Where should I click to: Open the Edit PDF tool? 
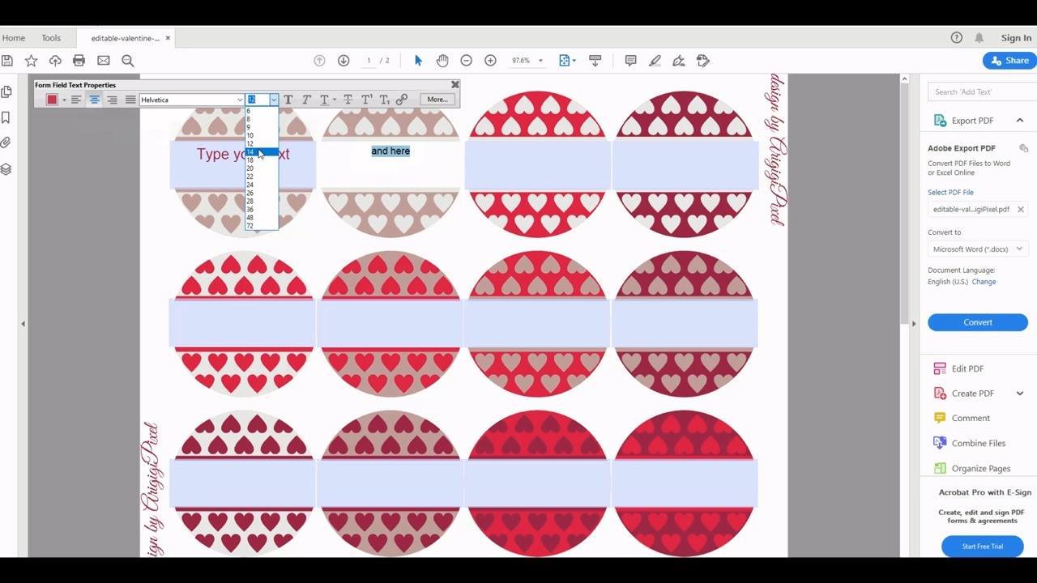click(967, 368)
